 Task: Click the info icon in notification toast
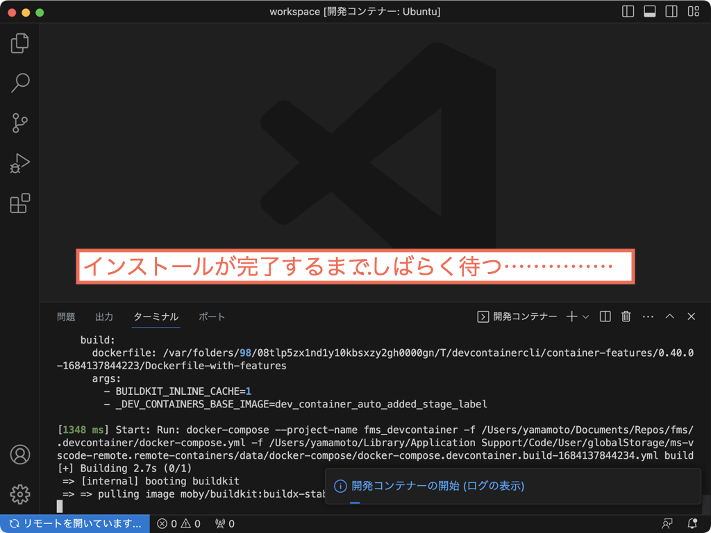[x=340, y=487]
